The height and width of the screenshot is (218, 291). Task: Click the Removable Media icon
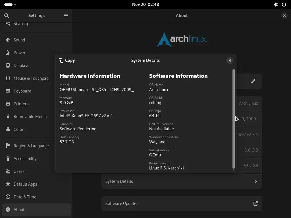(8, 116)
